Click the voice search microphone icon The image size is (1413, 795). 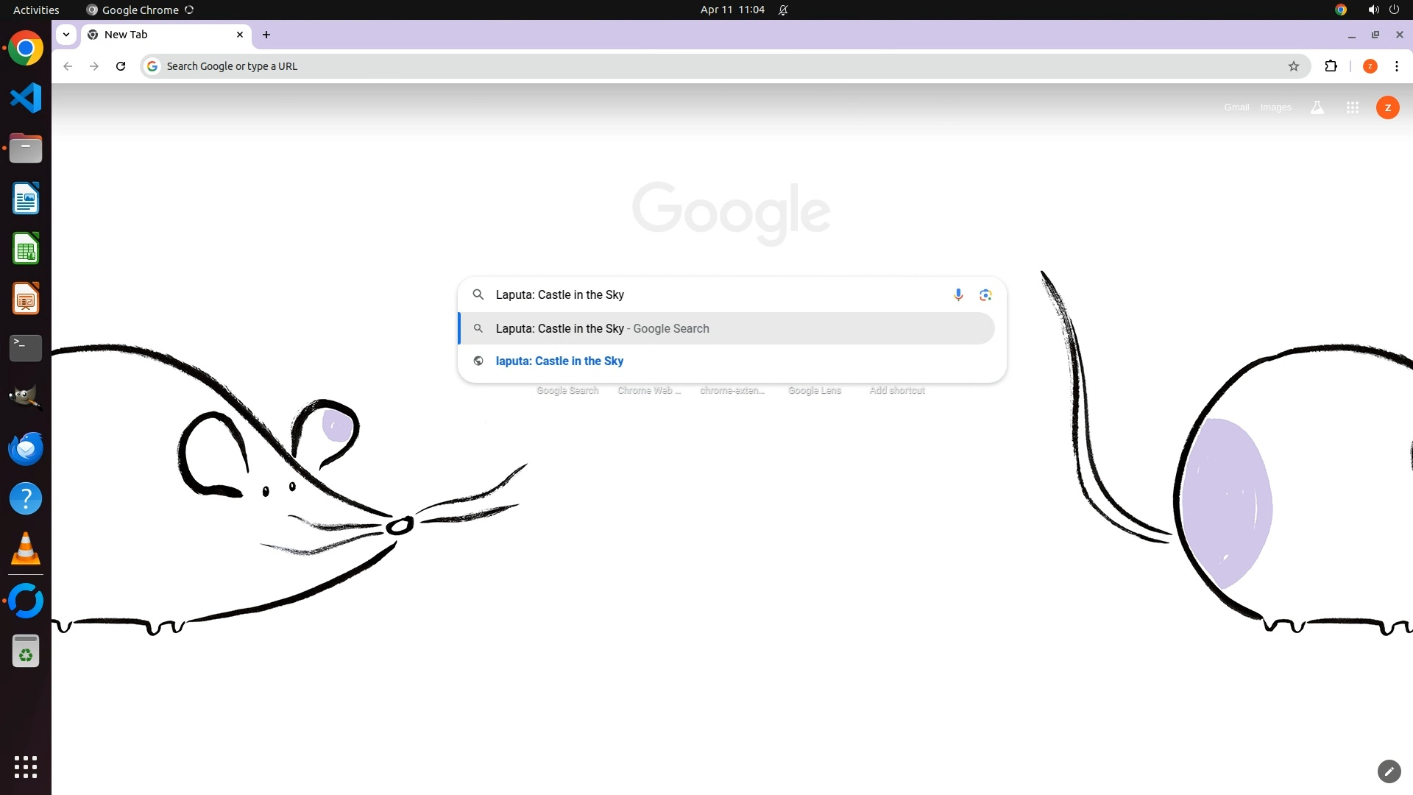tap(958, 294)
